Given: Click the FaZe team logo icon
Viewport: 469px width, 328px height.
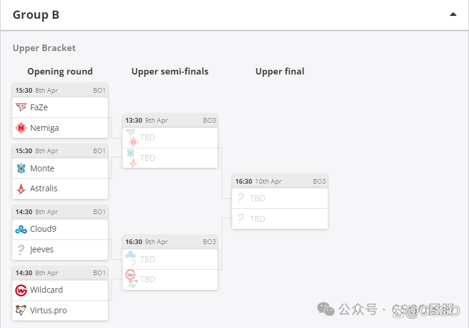Looking at the screenshot, I should pyautogui.click(x=21, y=107).
